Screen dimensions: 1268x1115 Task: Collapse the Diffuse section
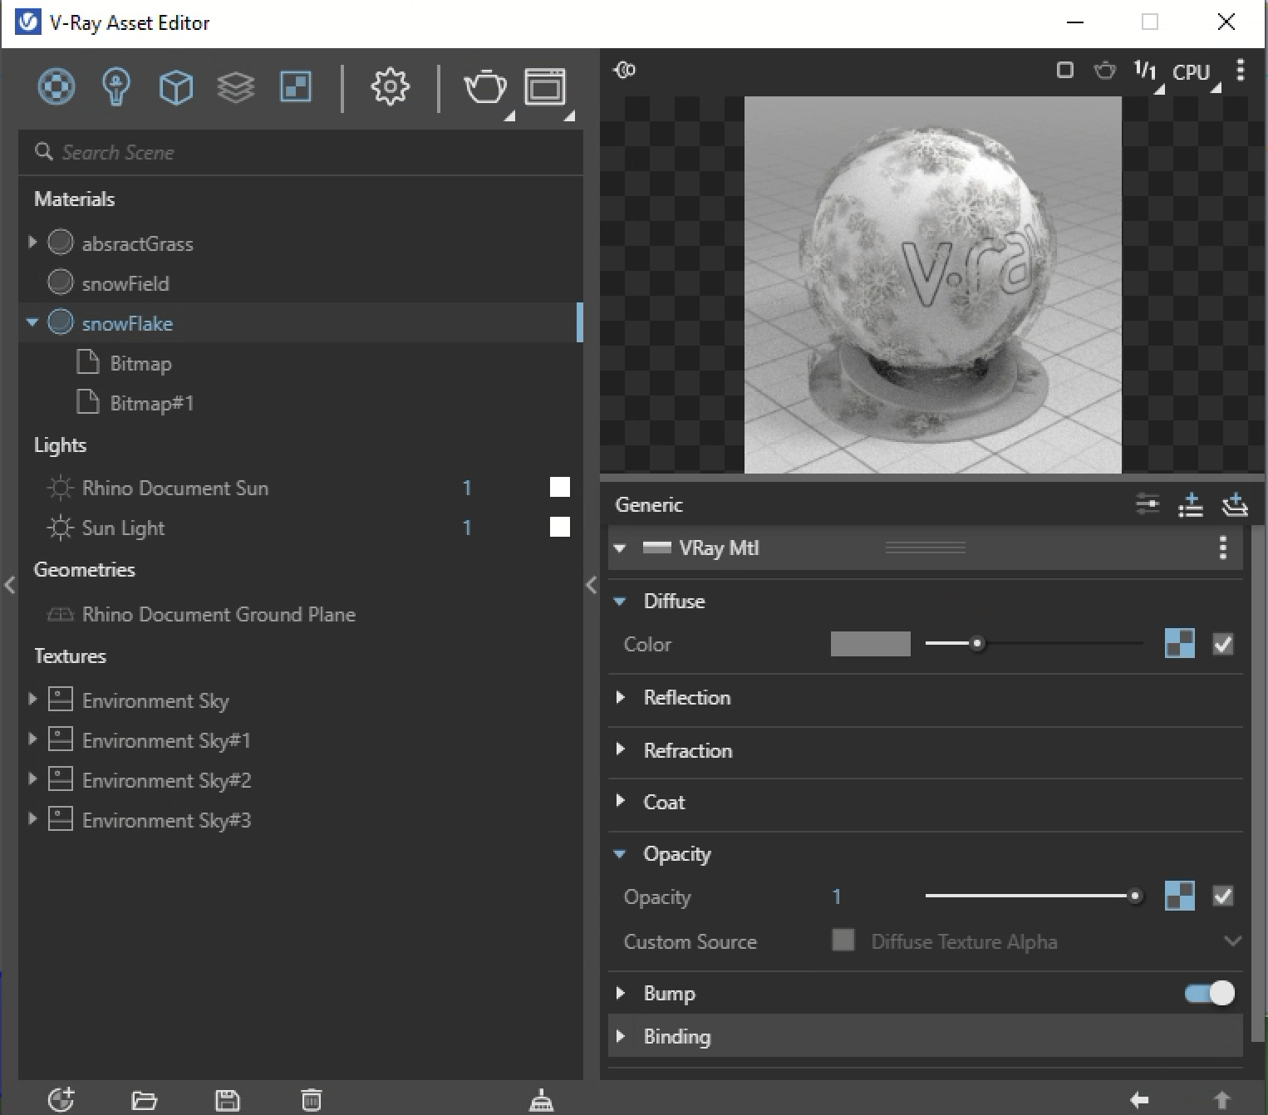pyautogui.click(x=620, y=602)
